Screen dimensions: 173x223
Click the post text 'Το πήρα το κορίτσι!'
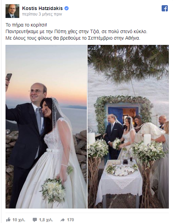(26, 25)
